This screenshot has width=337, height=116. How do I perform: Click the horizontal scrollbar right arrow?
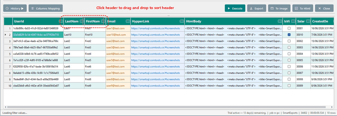tap(333, 107)
